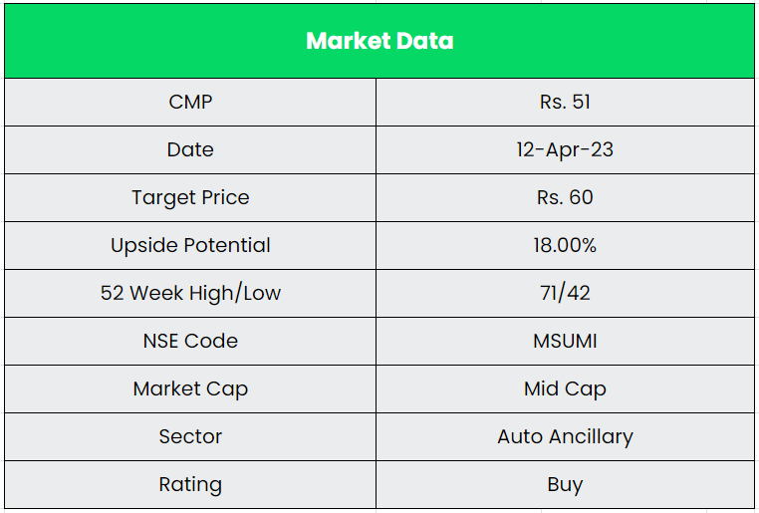The image size is (759, 513).
Task: Click the 71/42 value cell
Action: (565, 293)
